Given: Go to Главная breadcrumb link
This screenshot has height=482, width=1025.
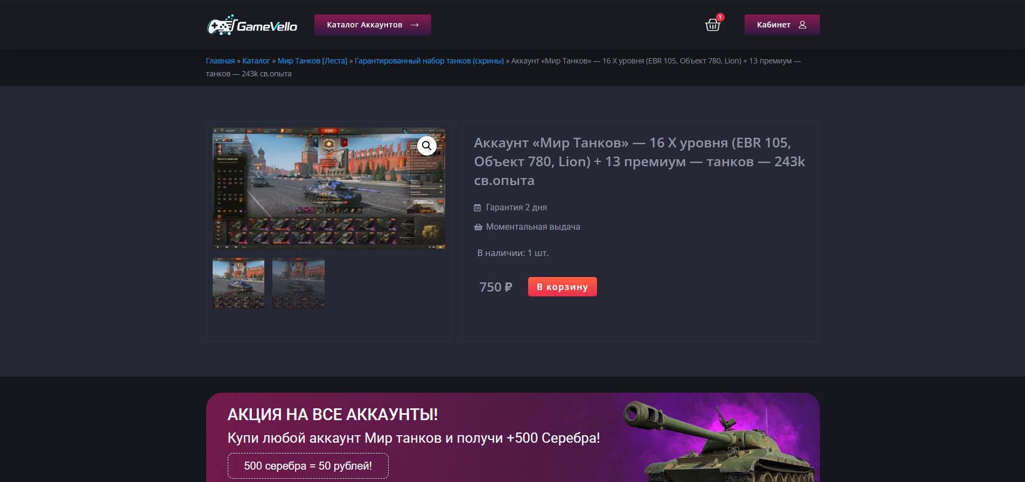Looking at the screenshot, I should click(x=220, y=61).
